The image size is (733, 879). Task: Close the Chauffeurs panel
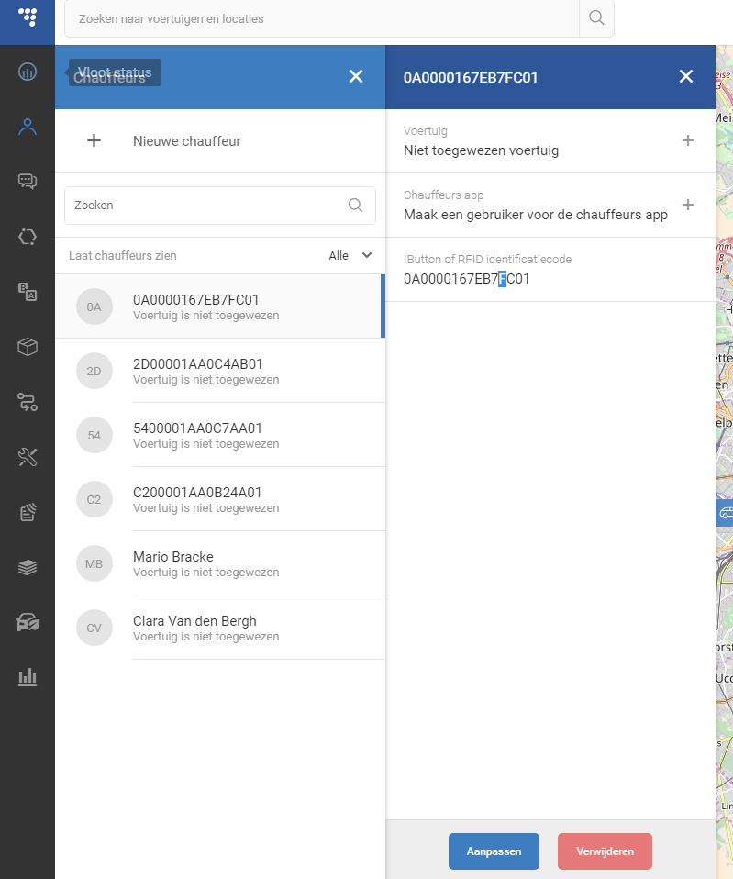(356, 76)
